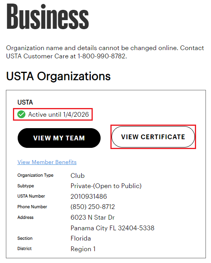Click the Active until 1/4/2026 status text
Screen dimensions: 211x263
coord(59,114)
